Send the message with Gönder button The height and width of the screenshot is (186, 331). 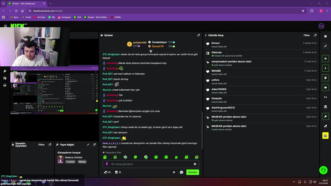click(x=193, y=172)
